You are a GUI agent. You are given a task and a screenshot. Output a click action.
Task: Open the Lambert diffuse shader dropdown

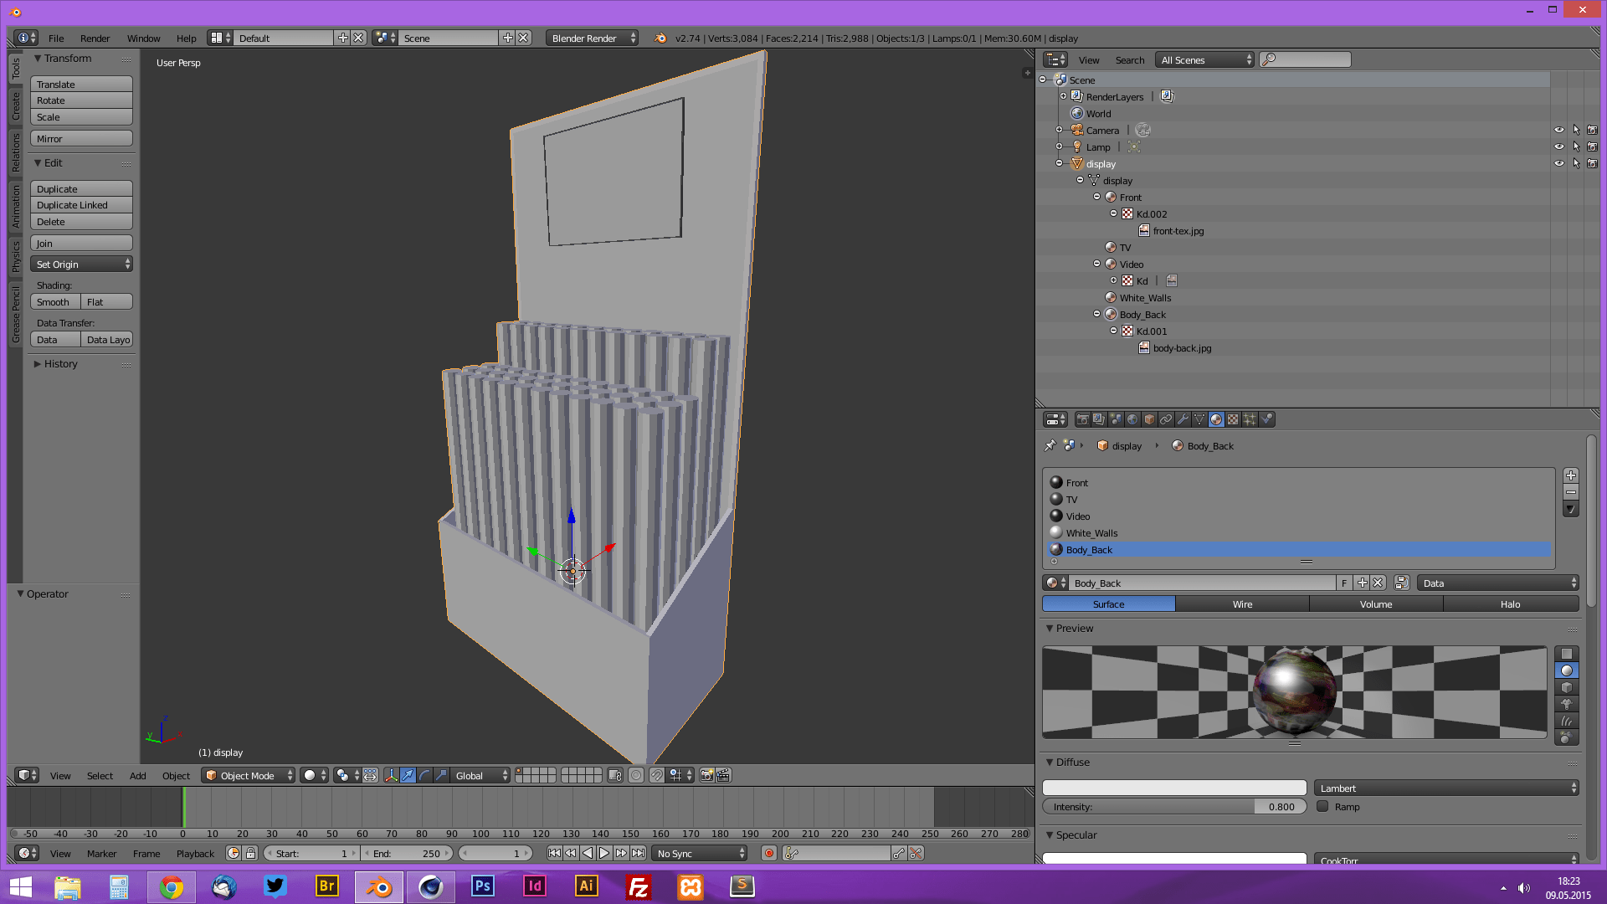point(1445,788)
